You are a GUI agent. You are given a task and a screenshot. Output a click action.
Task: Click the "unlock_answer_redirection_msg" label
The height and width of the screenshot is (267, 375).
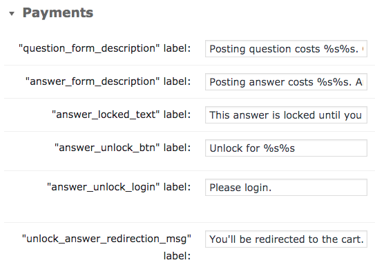(x=106, y=247)
